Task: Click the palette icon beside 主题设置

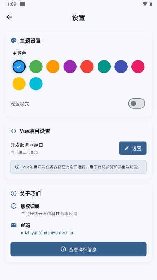Action: point(14,40)
